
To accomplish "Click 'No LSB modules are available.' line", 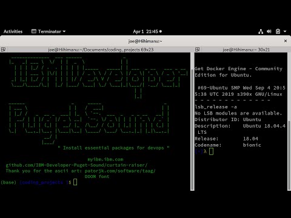I will (238, 113).
